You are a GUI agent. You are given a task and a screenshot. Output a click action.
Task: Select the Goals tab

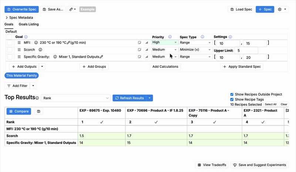coord(9,24)
